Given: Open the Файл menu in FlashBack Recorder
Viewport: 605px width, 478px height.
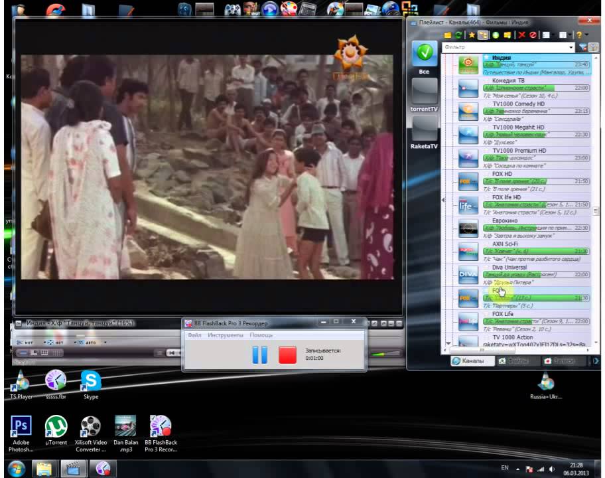Looking at the screenshot, I should coord(194,335).
